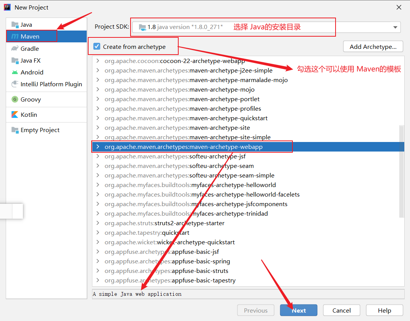
Task: Click 'A simple Java web application' description
Action: click(137, 294)
